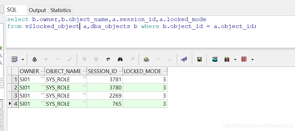
Task: Click the SESSION_ID column header
Action: pos(105,71)
